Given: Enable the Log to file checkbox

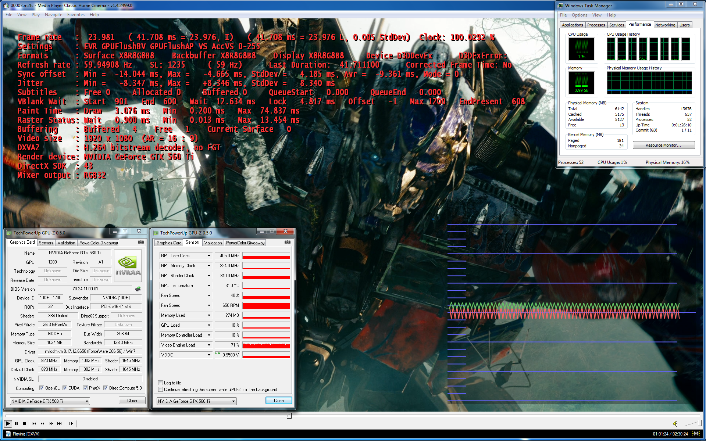Looking at the screenshot, I should pos(161,383).
